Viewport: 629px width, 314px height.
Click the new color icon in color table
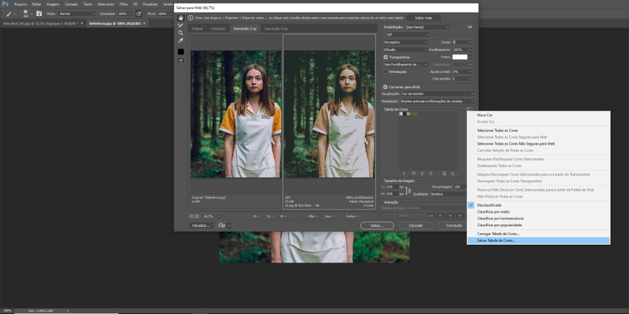(443, 174)
